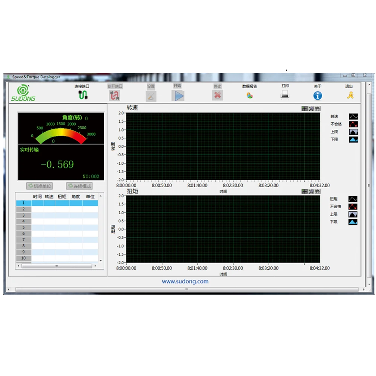Click the 扭矩 plot legend line swatch
The height and width of the screenshot is (376, 376).
[x=353, y=199]
